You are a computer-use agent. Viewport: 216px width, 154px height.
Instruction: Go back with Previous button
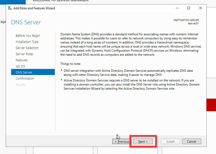point(122,141)
